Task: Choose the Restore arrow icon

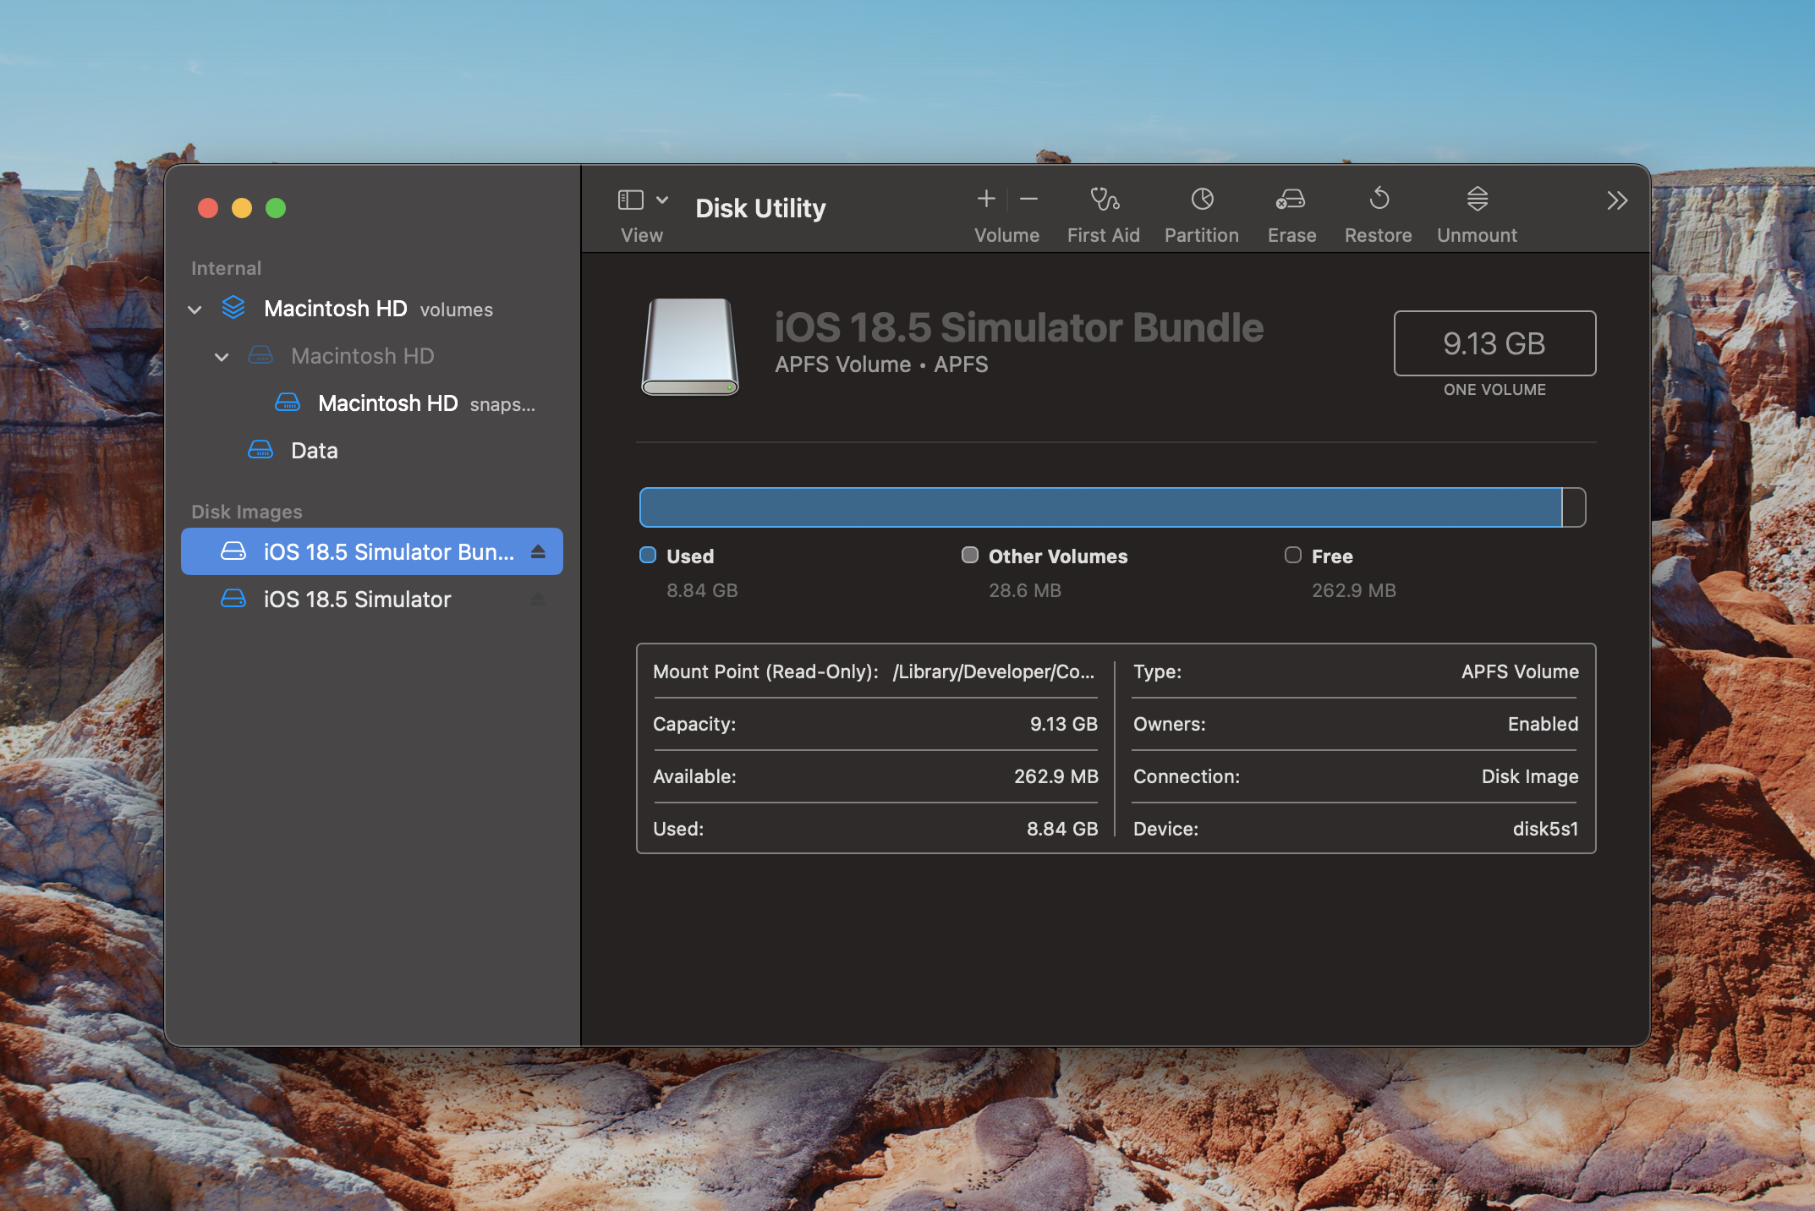Action: click(x=1379, y=199)
